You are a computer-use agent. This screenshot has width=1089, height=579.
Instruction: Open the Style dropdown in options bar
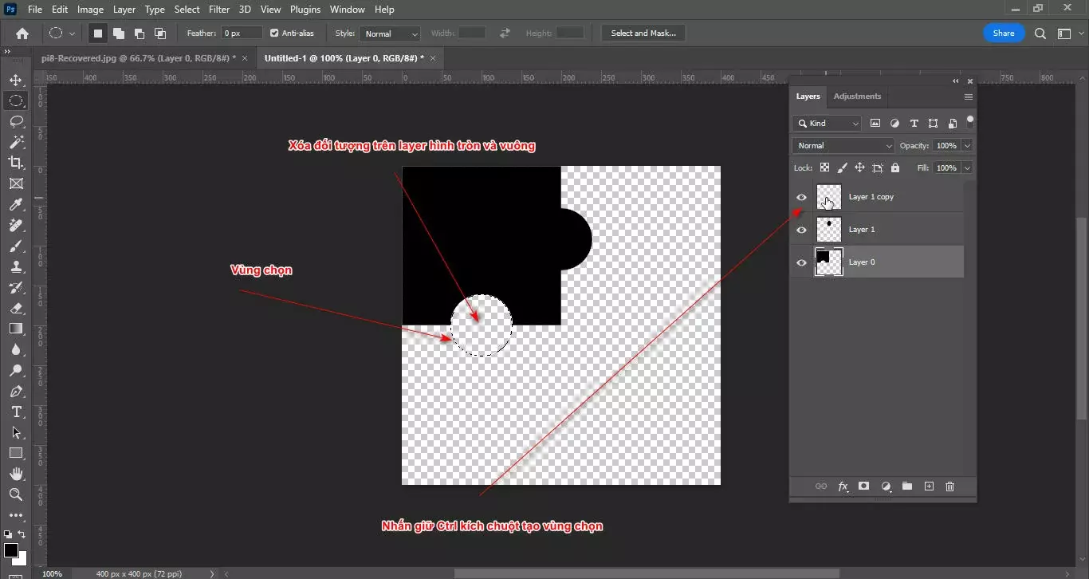(390, 33)
